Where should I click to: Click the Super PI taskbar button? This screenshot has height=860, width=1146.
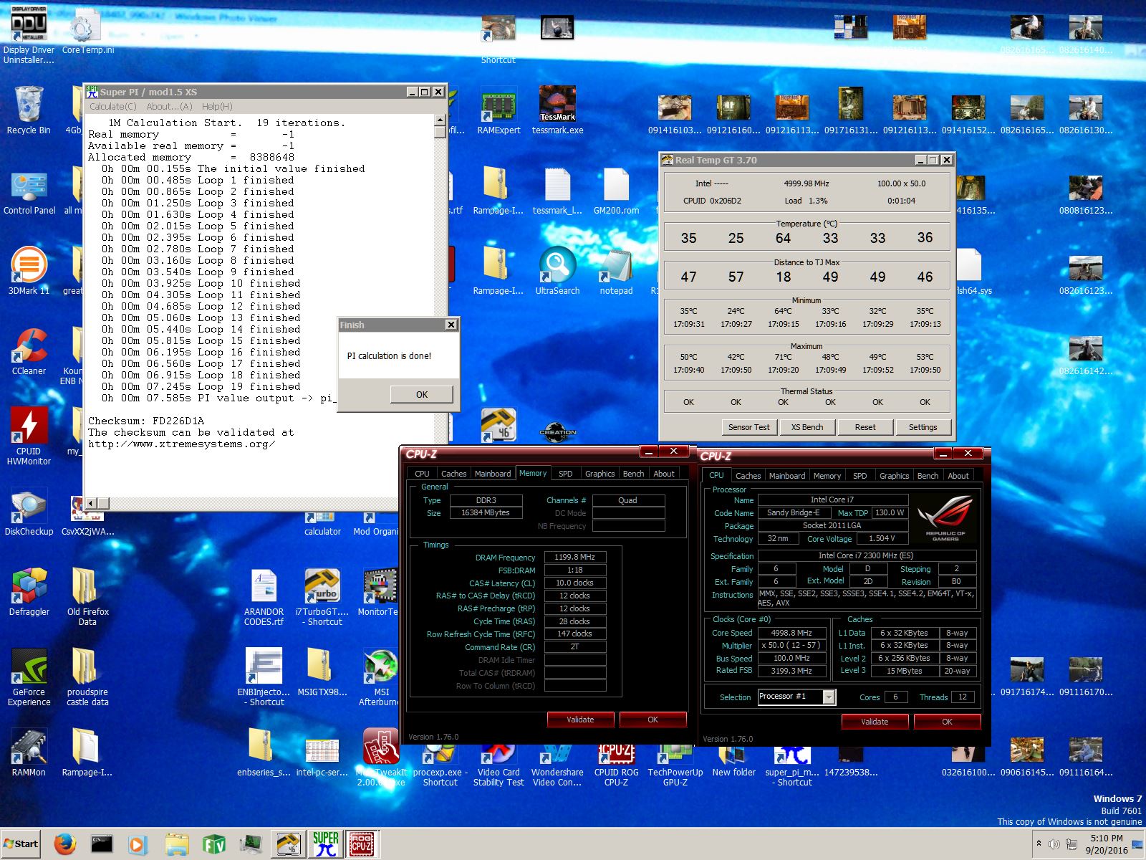325,844
